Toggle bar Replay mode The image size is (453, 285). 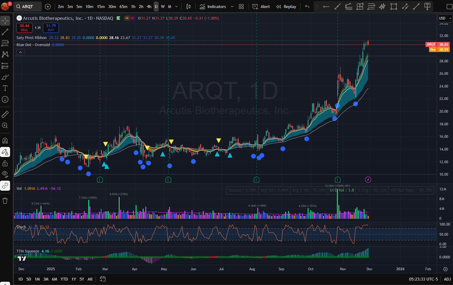(x=286, y=7)
